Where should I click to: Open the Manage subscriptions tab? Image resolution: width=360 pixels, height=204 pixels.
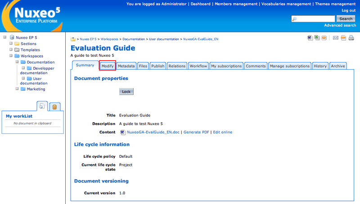coord(290,66)
